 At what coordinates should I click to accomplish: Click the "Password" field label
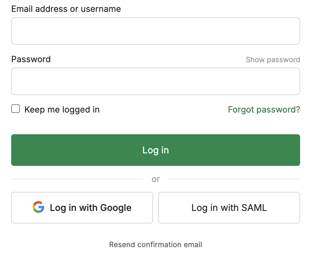tap(31, 59)
